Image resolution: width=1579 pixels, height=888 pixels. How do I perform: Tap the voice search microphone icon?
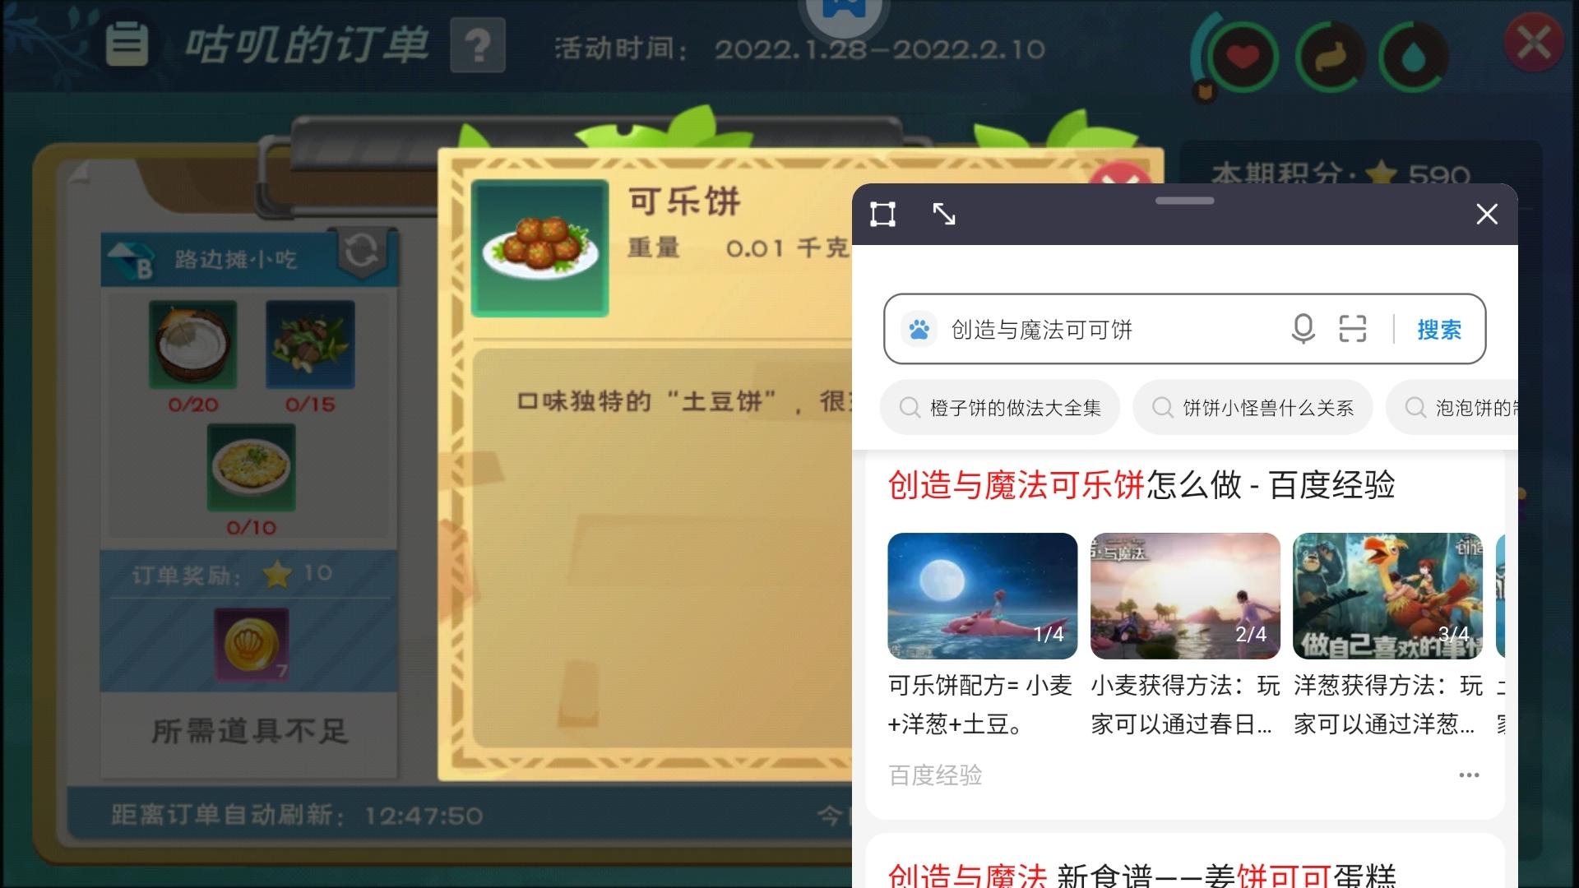coord(1303,329)
